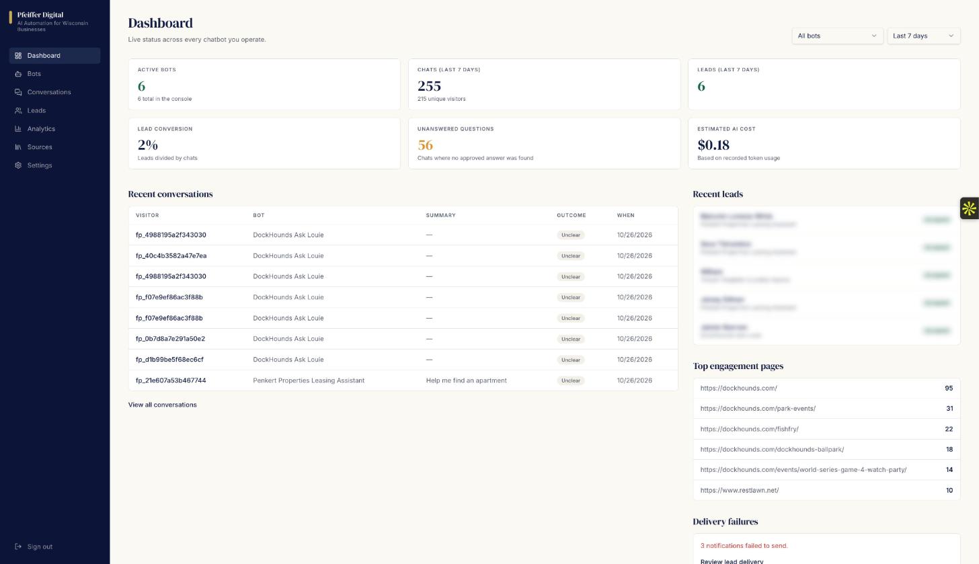Open conversation from visitor fp_40c4b3582a47e7ea

(171, 255)
